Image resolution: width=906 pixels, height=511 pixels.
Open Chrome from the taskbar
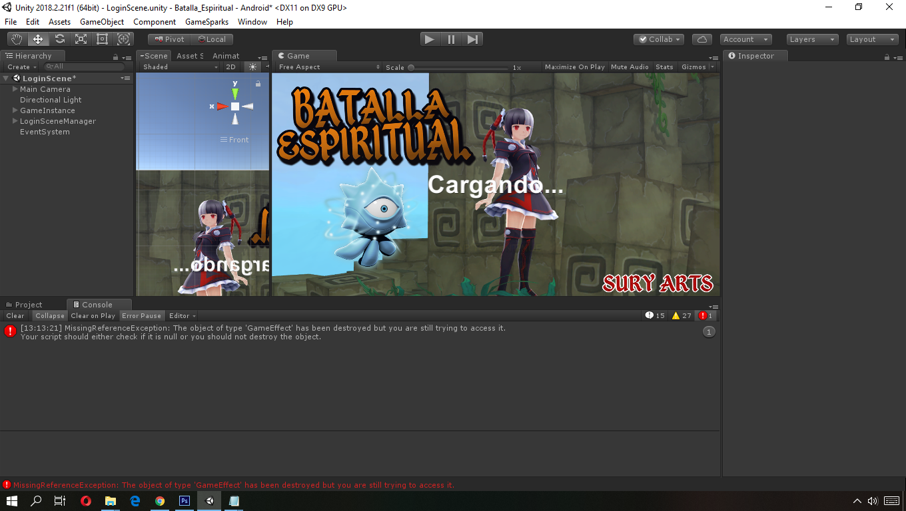click(x=160, y=501)
